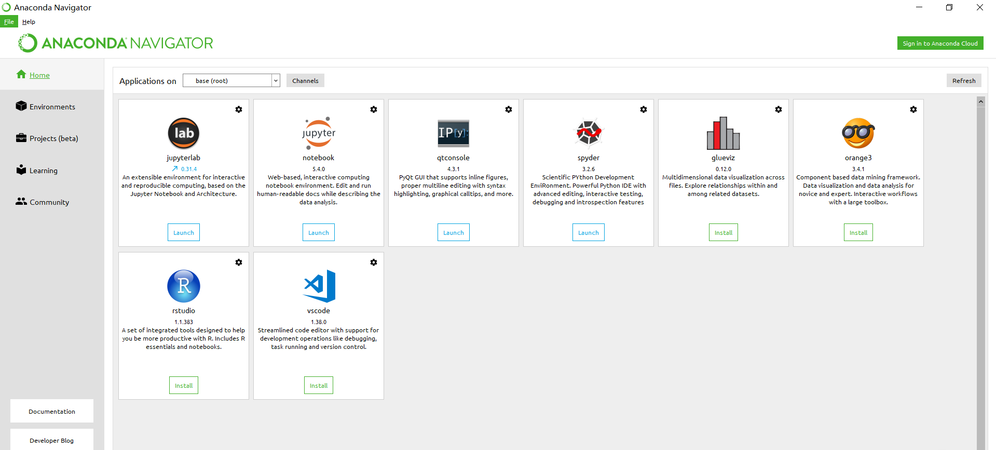
Task: Open the Projects (beta) tab
Action: click(52, 138)
